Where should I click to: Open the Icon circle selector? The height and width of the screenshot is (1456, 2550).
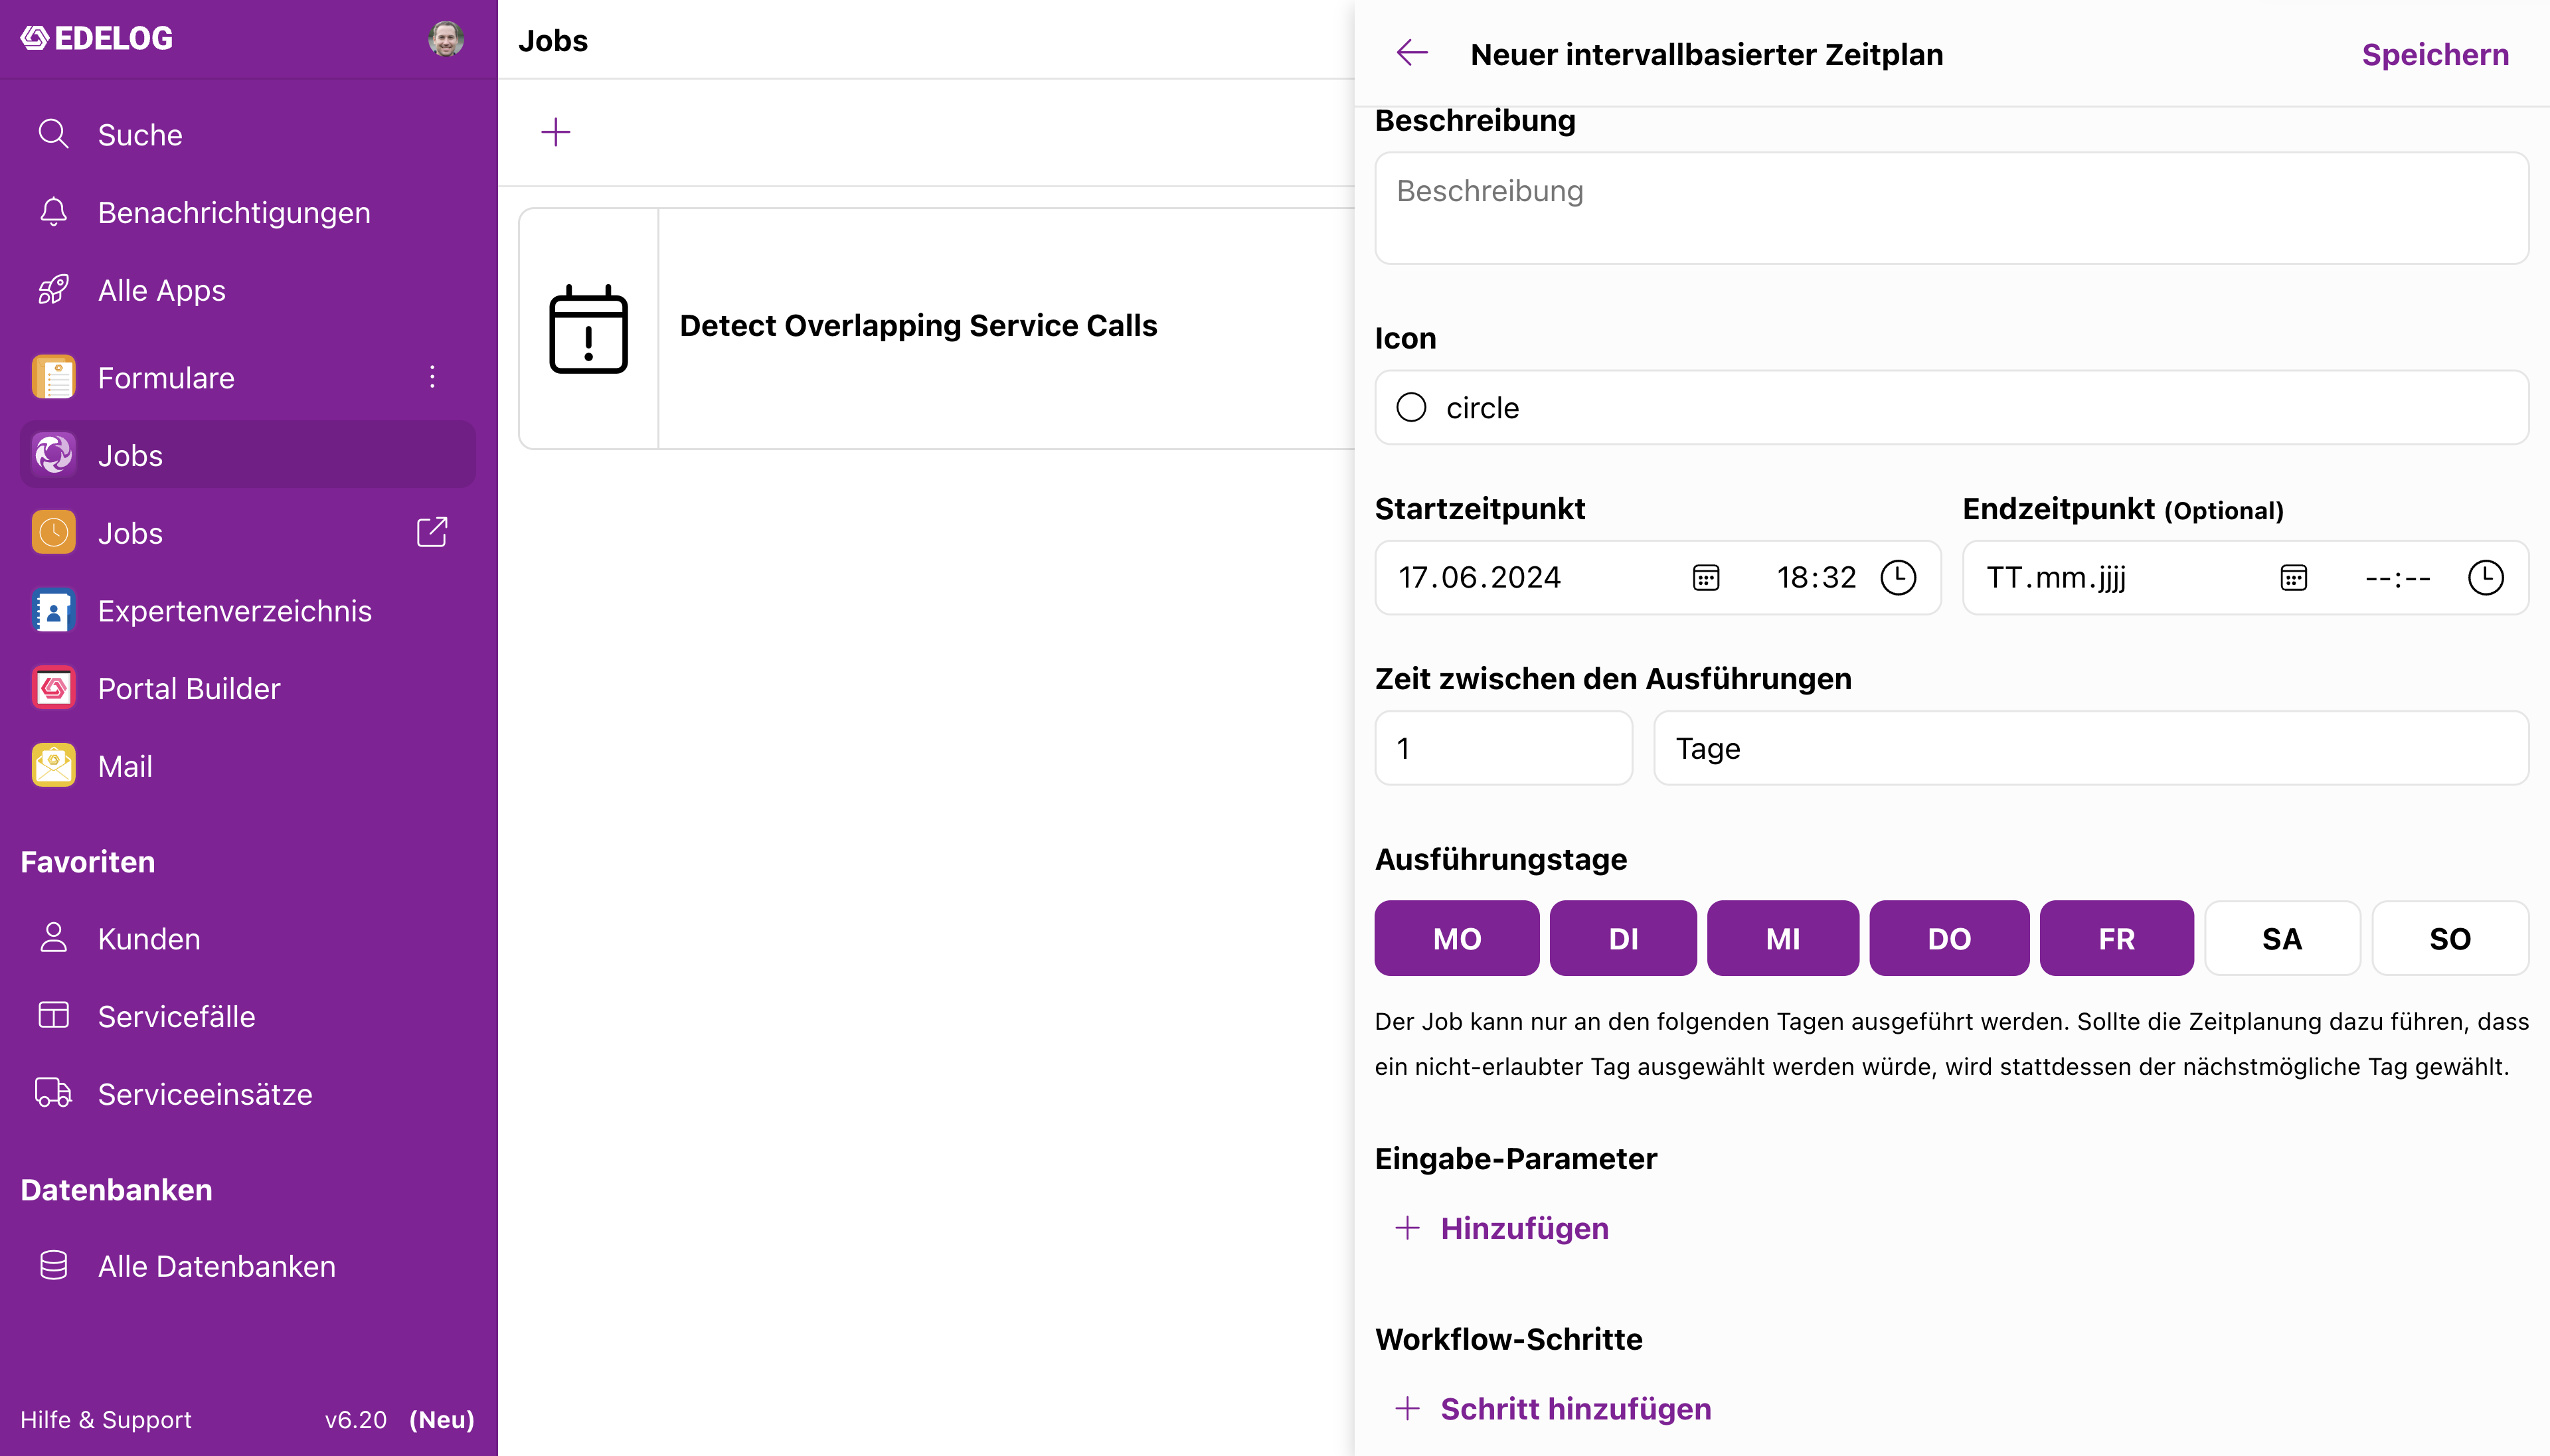click(1951, 408)
